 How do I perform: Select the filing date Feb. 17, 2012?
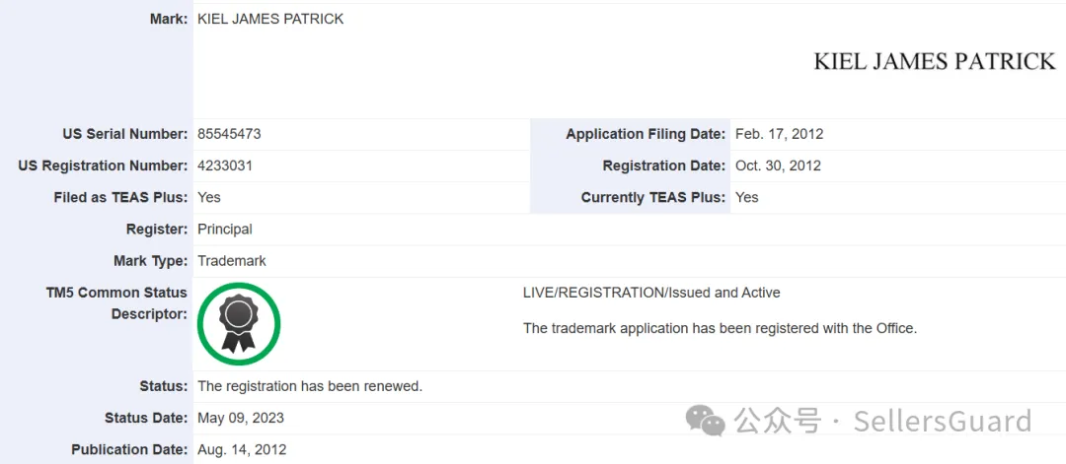(x=779, y=134)
